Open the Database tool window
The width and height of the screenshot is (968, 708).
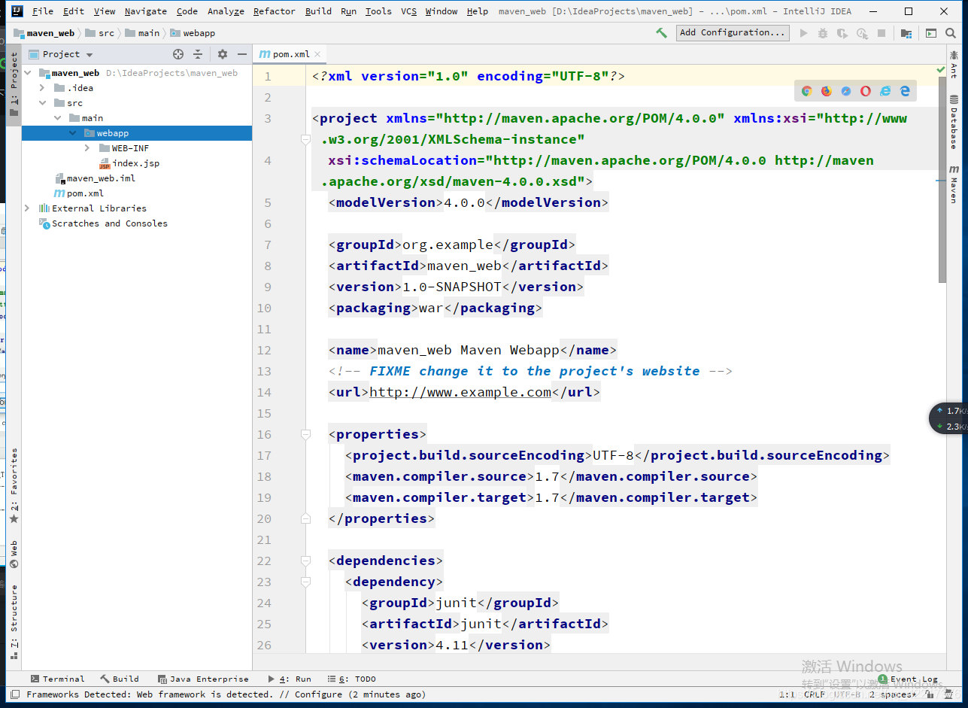(x=954, y=122)
